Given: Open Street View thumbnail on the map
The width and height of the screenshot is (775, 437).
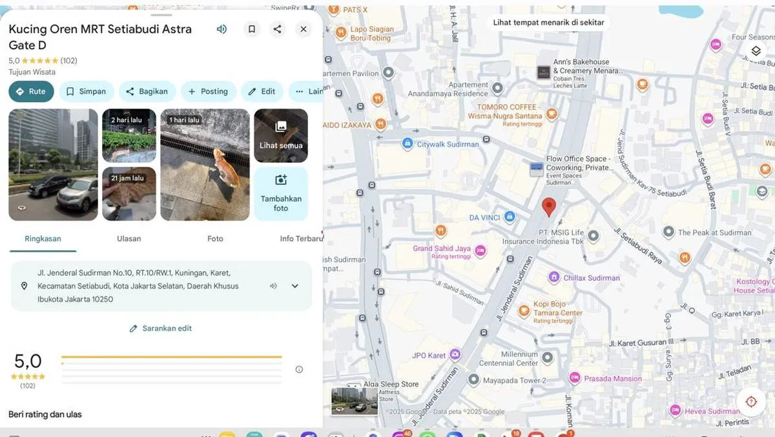Looking at the screenshot, I should pyautogui.click(x=354, y=401).
